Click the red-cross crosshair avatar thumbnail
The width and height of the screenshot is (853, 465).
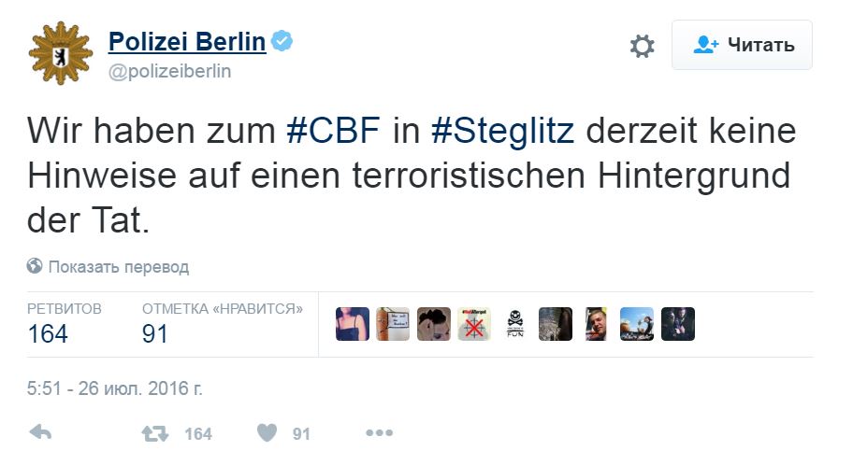[x=474, y=324]
